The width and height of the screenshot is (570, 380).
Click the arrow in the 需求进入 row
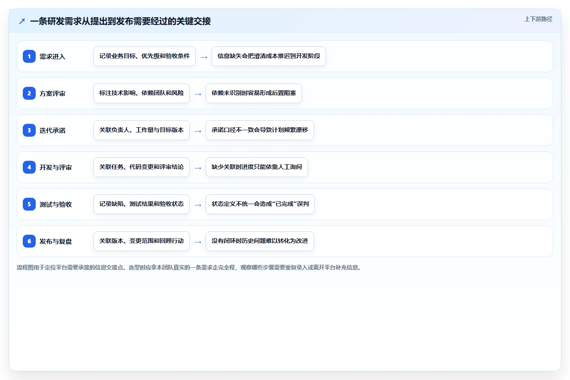(x=204, y=57)
